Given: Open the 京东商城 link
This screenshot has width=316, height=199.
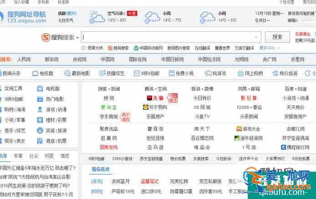Looking at the screenshot, I should tap(109, 117).
